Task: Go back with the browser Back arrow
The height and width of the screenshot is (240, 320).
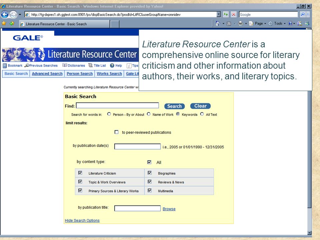Action: [5, 14]
